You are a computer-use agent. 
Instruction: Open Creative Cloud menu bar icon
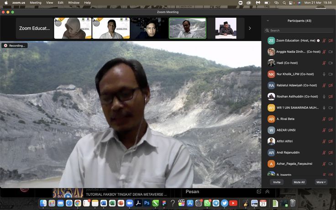(x=248, y=3)
